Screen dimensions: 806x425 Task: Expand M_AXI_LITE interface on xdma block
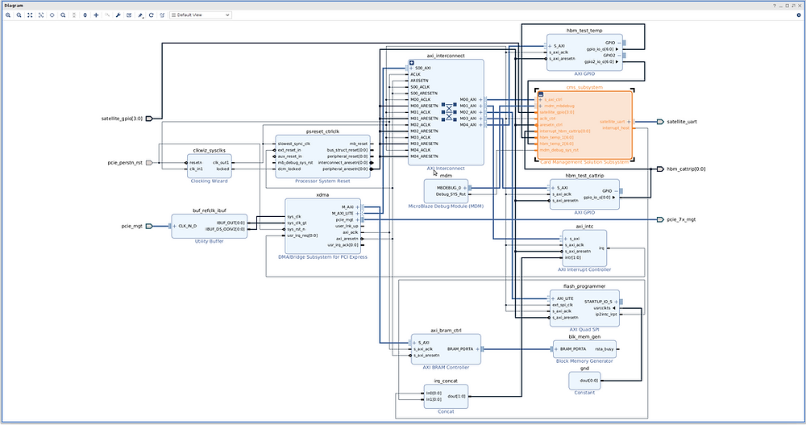click(x=358, y=214)
